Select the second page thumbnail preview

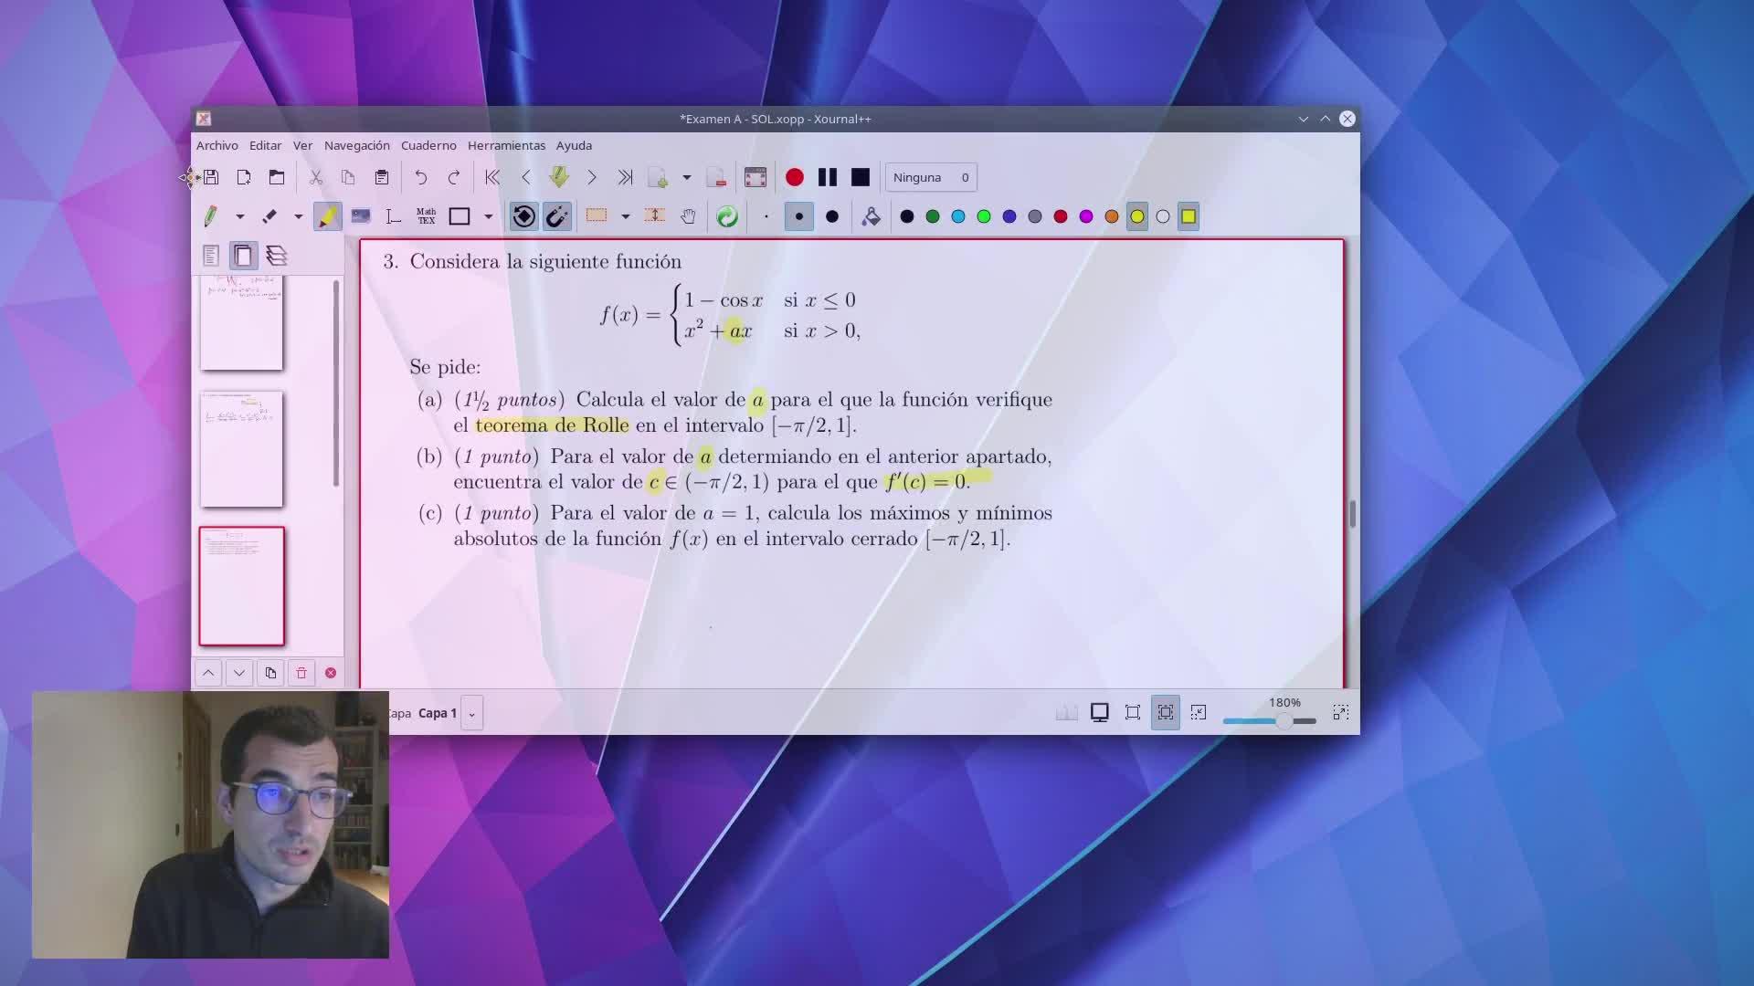point(242,448)
